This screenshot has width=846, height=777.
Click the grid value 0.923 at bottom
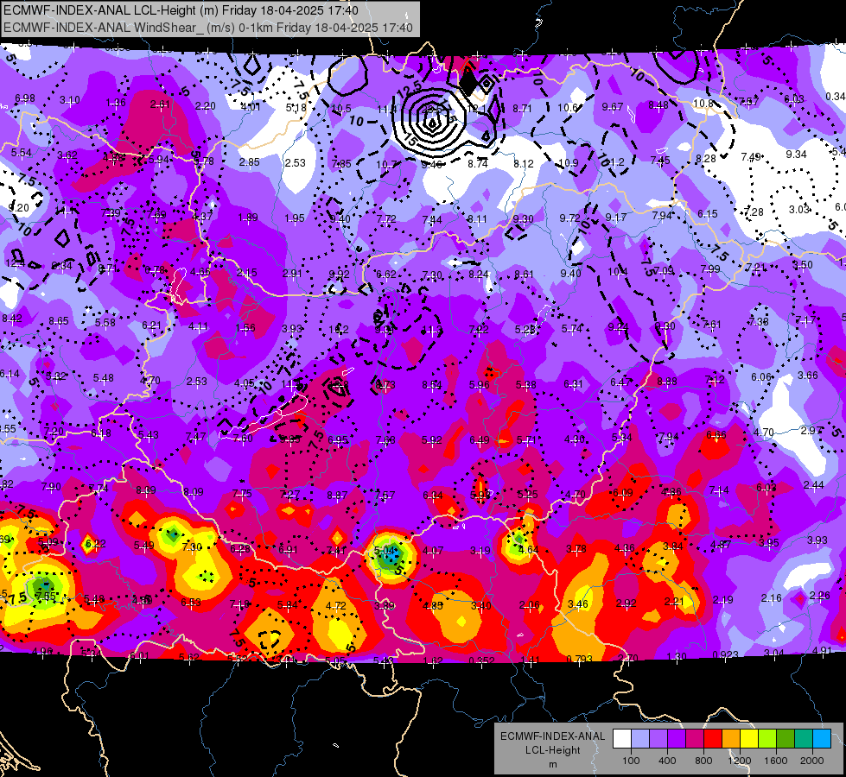(725, 655)
